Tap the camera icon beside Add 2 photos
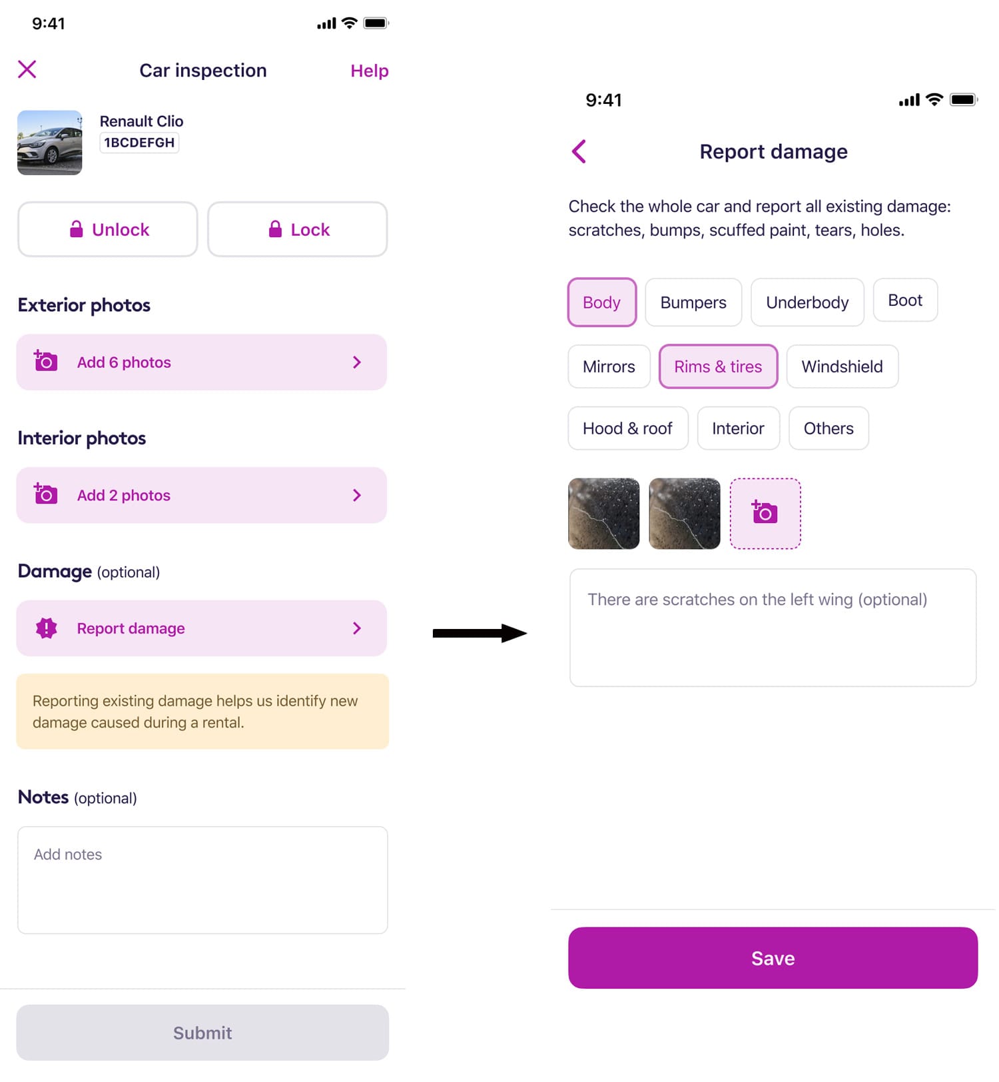 45,494
